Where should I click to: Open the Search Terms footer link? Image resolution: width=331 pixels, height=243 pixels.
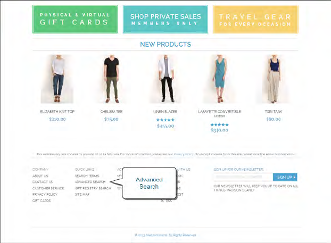pyautogui.click(x=87, y=175)
